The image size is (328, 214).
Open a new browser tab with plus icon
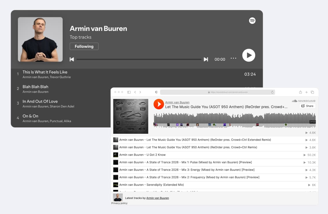(x=306, y=92)
